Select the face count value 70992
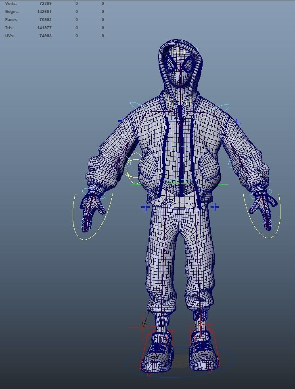Image resolution: width=295 pixels, height=389 pixels. [46, 20]
